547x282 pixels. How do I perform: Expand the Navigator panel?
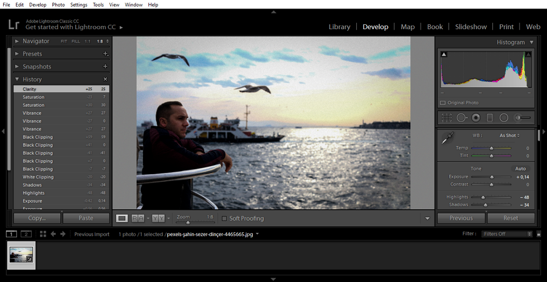coord(17,41)
